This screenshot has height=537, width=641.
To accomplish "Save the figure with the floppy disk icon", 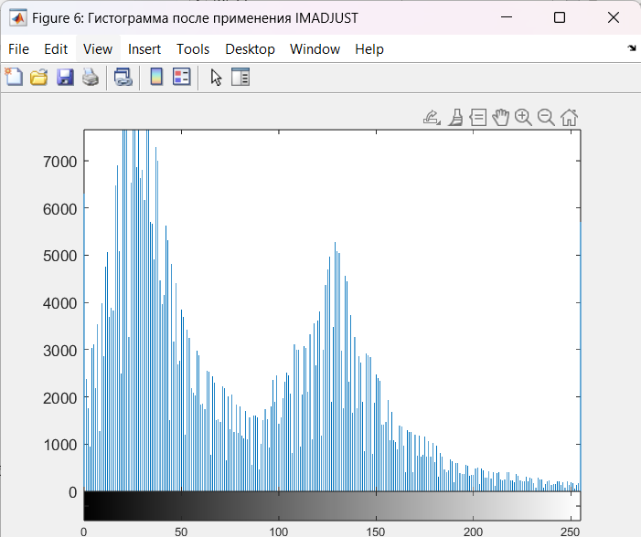I will [x=65, y=77].
